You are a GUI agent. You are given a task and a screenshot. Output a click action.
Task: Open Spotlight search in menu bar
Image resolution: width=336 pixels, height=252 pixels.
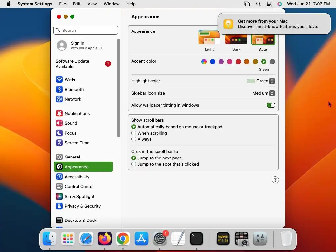(x=258, y=4)
